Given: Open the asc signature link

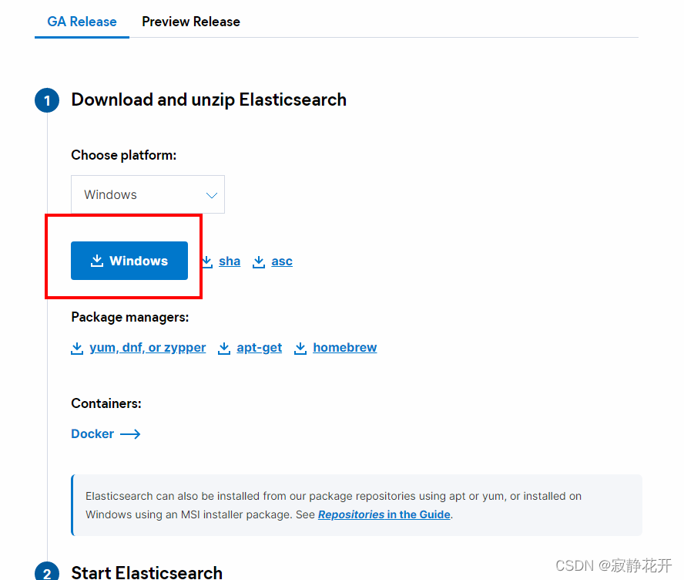Looking at the screenshot, I should coord(282,261).
